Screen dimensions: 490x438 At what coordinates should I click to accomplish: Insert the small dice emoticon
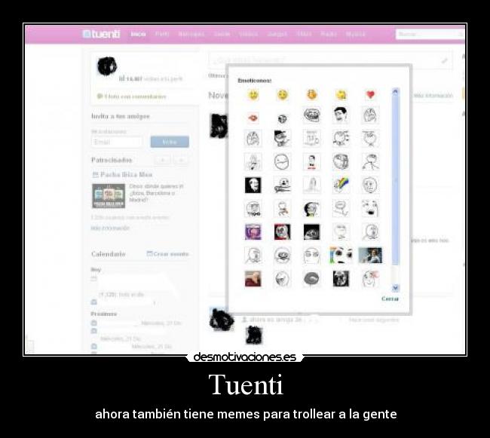click(282, 118)
